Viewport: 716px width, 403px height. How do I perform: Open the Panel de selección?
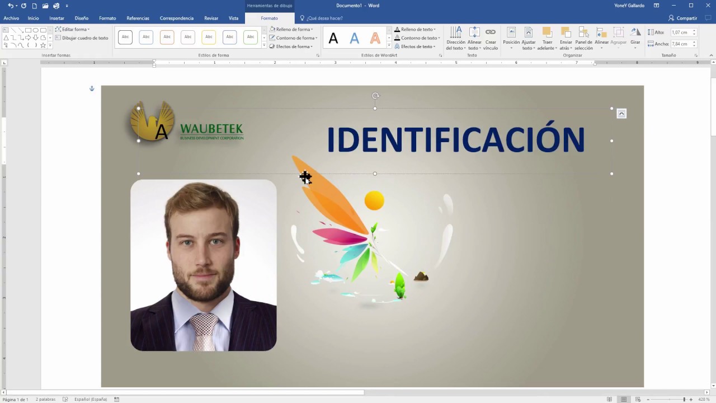583,38
